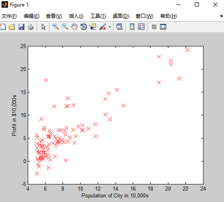Viewport: 224px width, 202px height.
Task: Insert a colorbar
Action: (x=132, y=27)
